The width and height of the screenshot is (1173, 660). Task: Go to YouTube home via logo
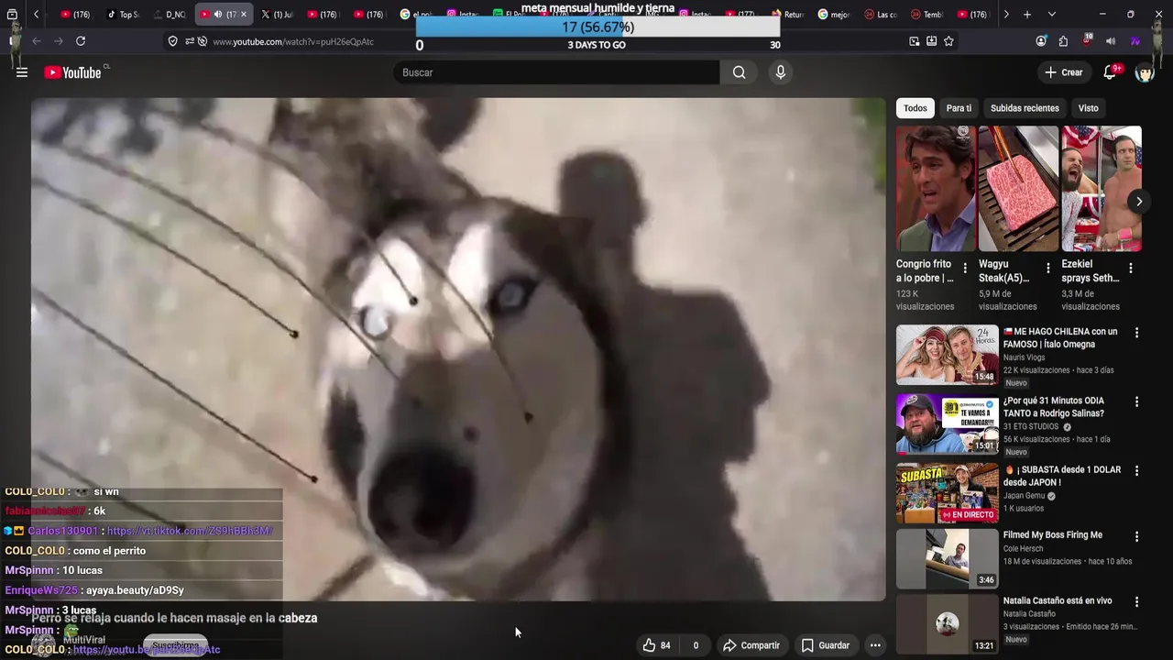pyautogui.click(x=72, y=72)
